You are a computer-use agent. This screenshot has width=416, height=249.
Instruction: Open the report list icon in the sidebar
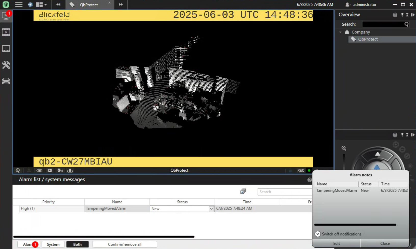click(x=6, y=49)
